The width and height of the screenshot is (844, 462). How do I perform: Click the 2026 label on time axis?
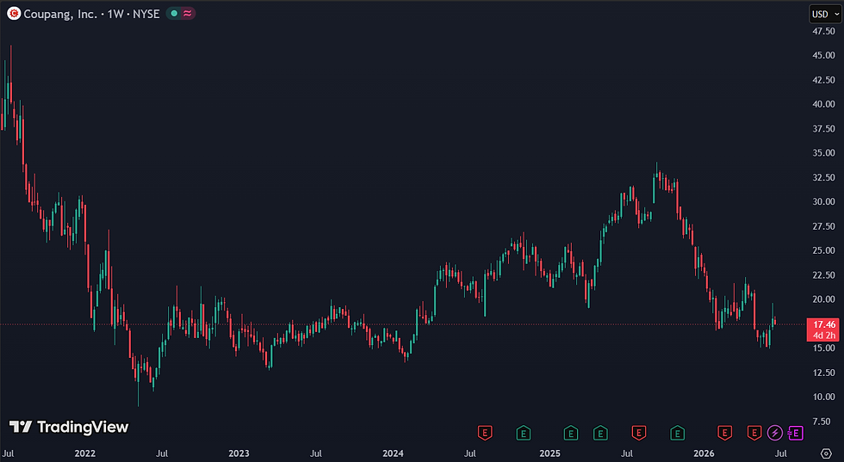point(704,453)
